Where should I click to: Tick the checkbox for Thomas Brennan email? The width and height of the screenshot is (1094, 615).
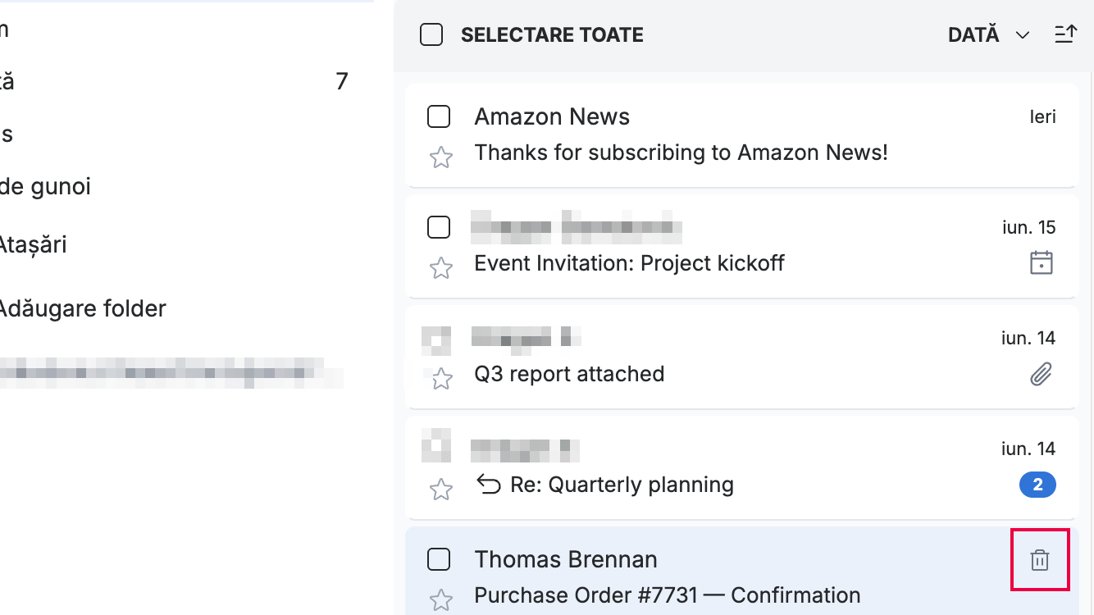439,560
